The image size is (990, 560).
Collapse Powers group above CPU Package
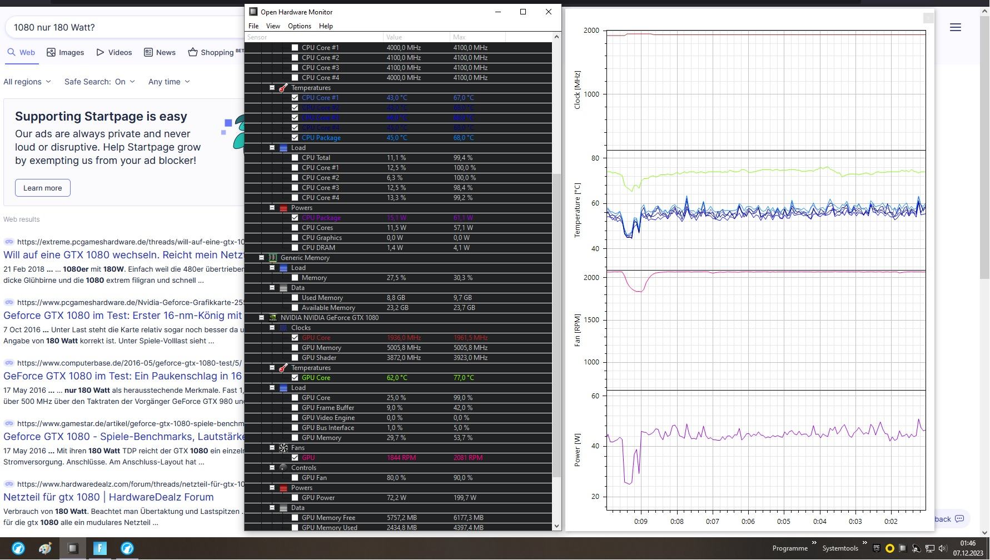click(x=272, y=208)
